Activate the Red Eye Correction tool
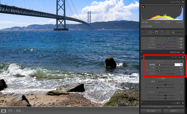This screenshot has height=114, width=187. tap(156, 32)
